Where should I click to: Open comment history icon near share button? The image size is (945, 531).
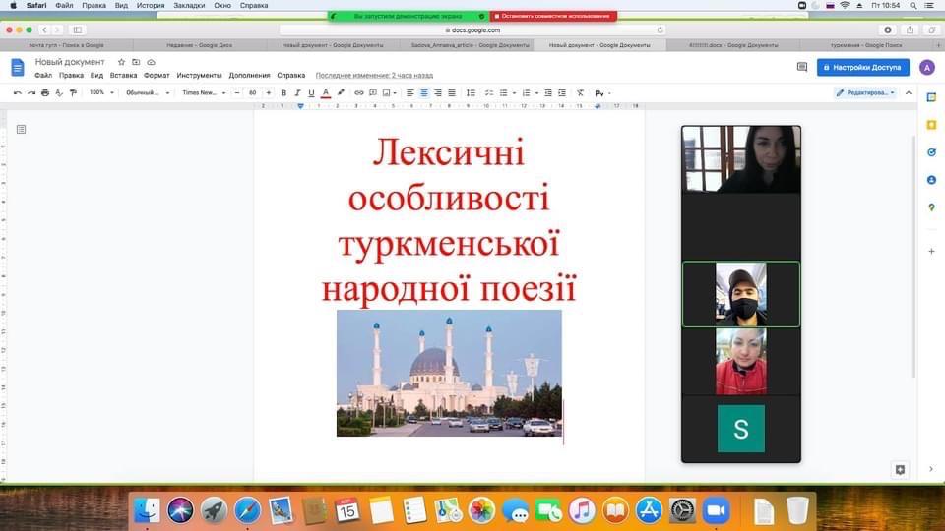tap(801, 67)
